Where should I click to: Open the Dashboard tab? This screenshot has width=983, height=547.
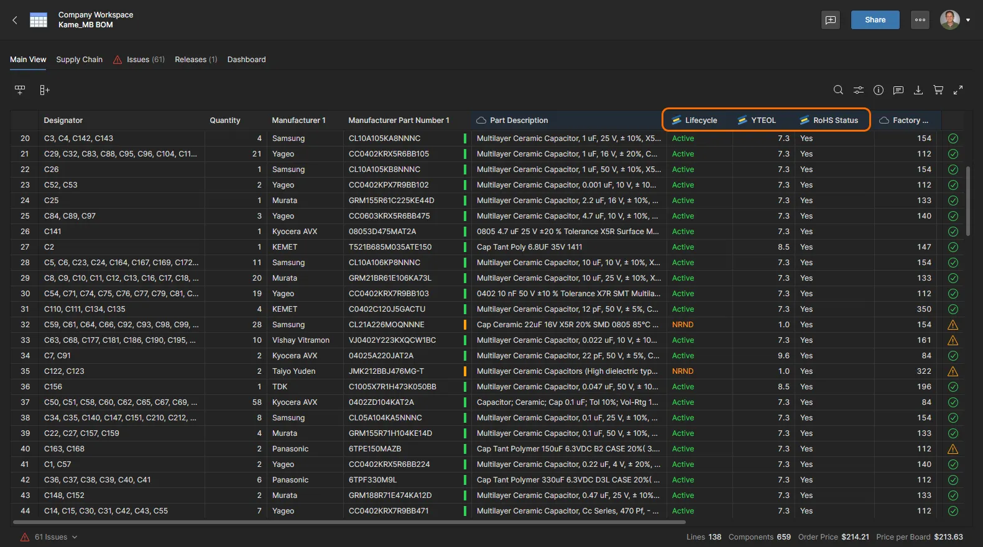tap(246, 60)
